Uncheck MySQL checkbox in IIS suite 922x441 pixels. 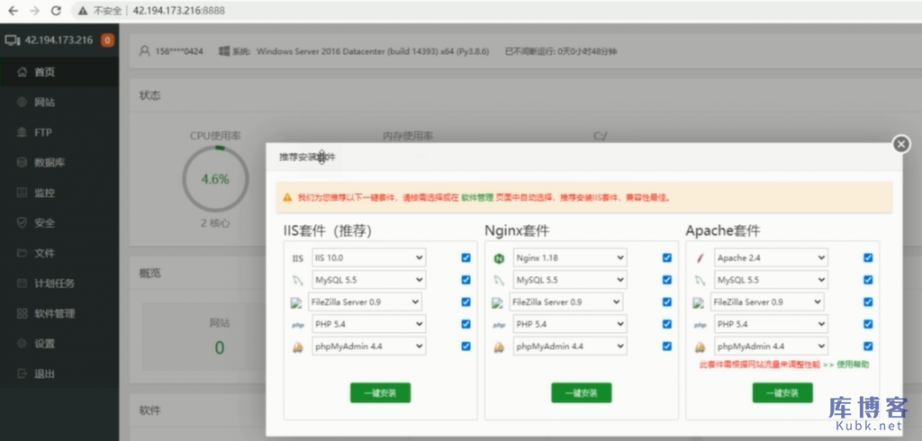coord(466,280)
